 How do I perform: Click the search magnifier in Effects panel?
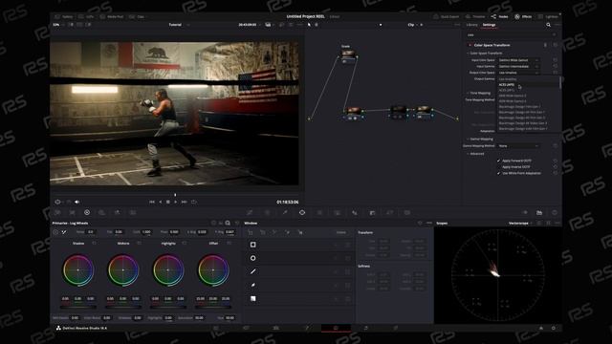point(548,25)
